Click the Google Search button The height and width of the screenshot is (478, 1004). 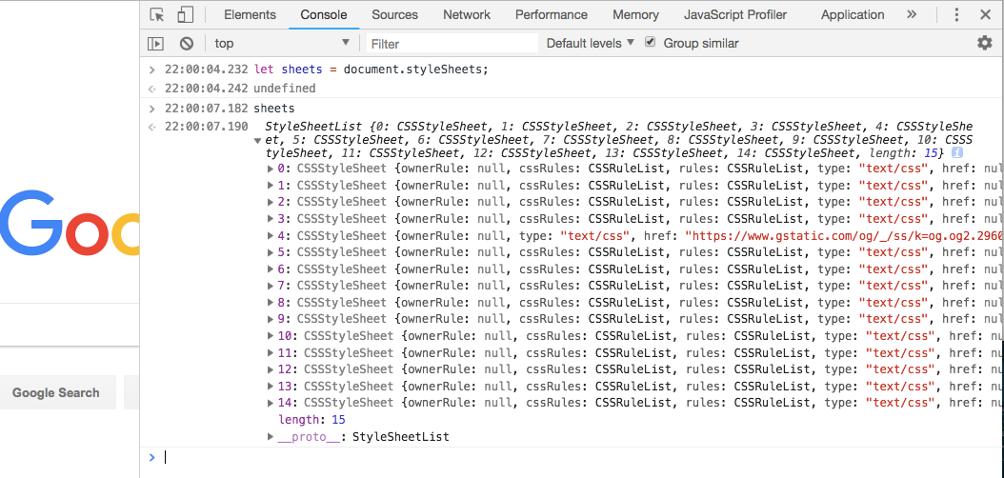(x=56, y=392)
